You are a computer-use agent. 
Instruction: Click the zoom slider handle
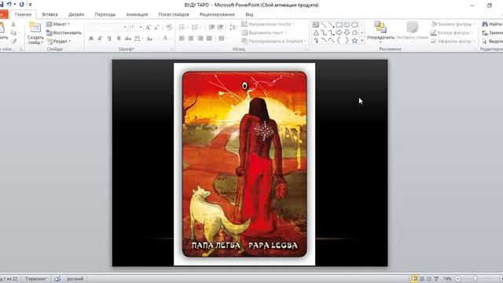point(475,279)
